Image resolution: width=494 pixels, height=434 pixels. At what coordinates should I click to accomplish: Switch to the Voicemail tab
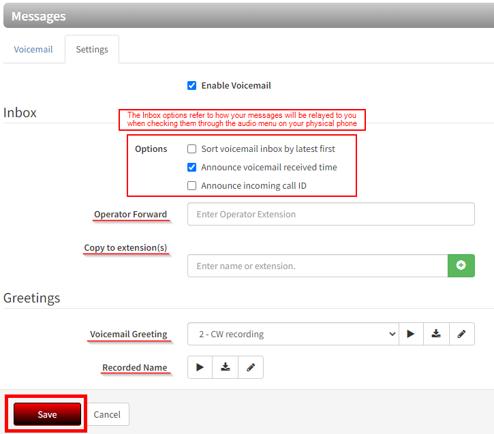coord(33,50)
